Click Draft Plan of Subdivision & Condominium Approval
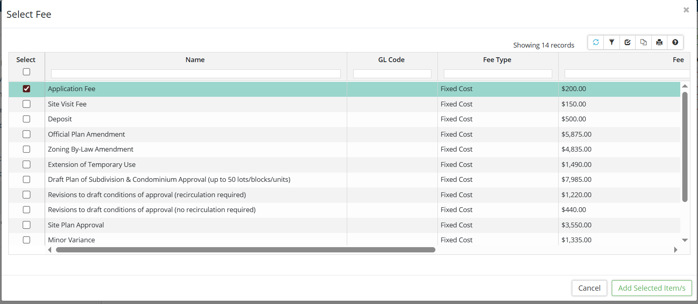This screenshot has width=698, height=304. [x=169, y=179]
